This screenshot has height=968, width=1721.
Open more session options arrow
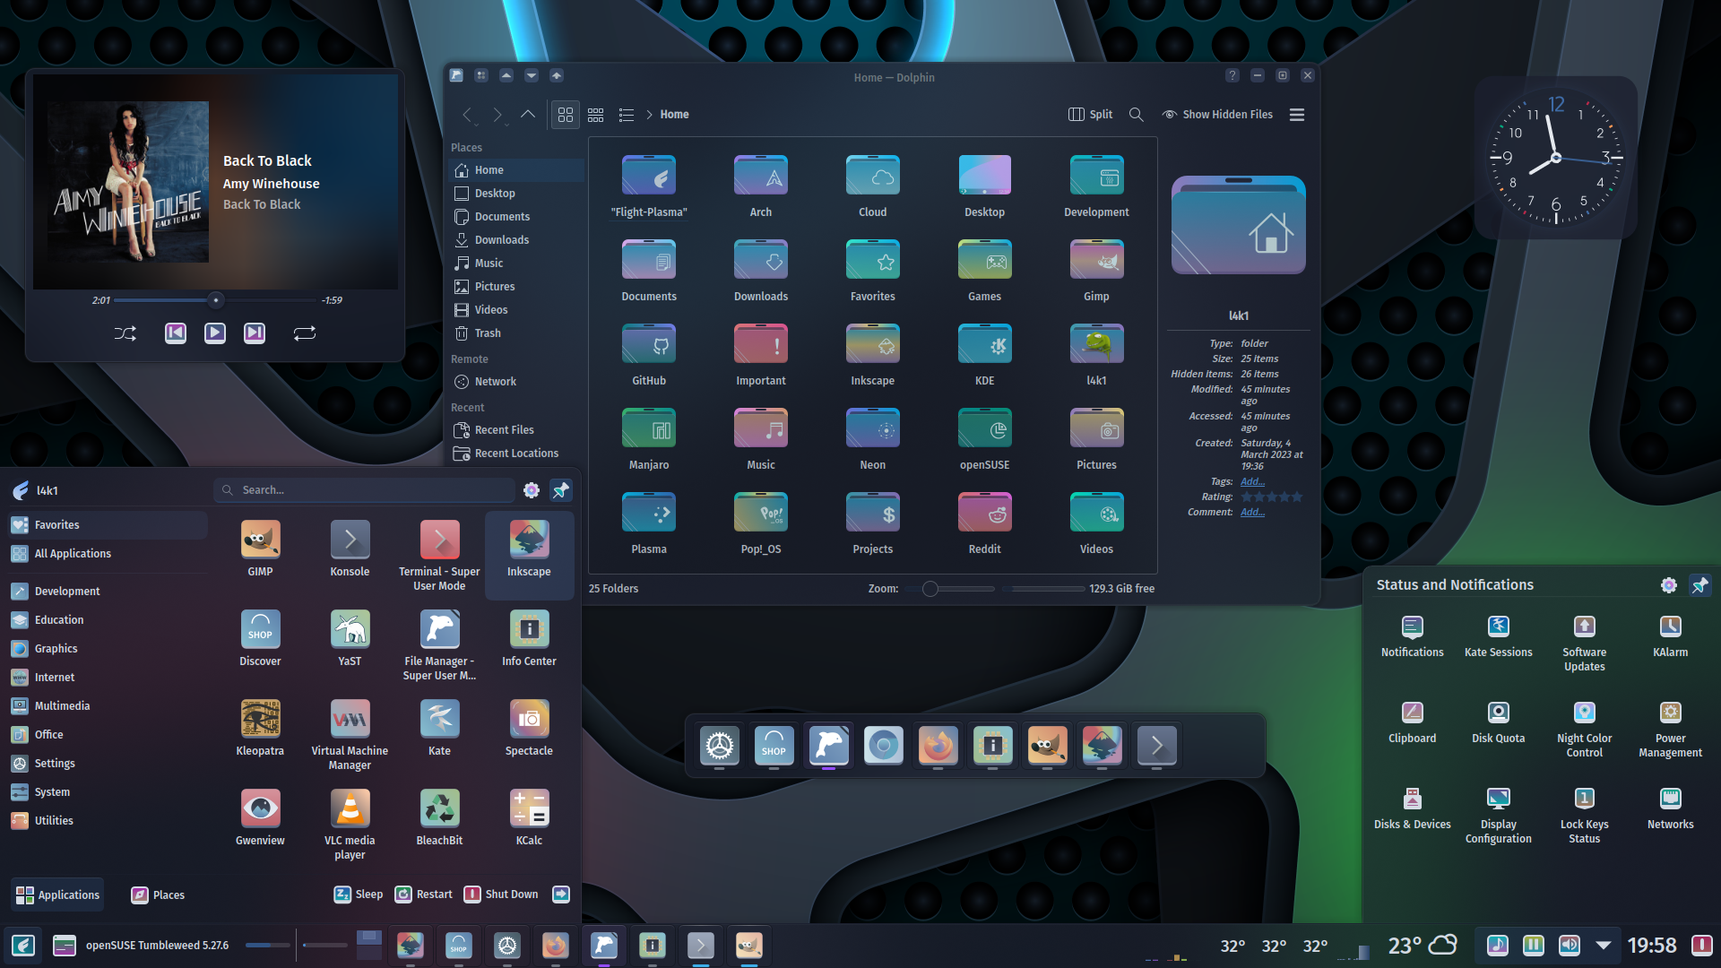point(561,895)
